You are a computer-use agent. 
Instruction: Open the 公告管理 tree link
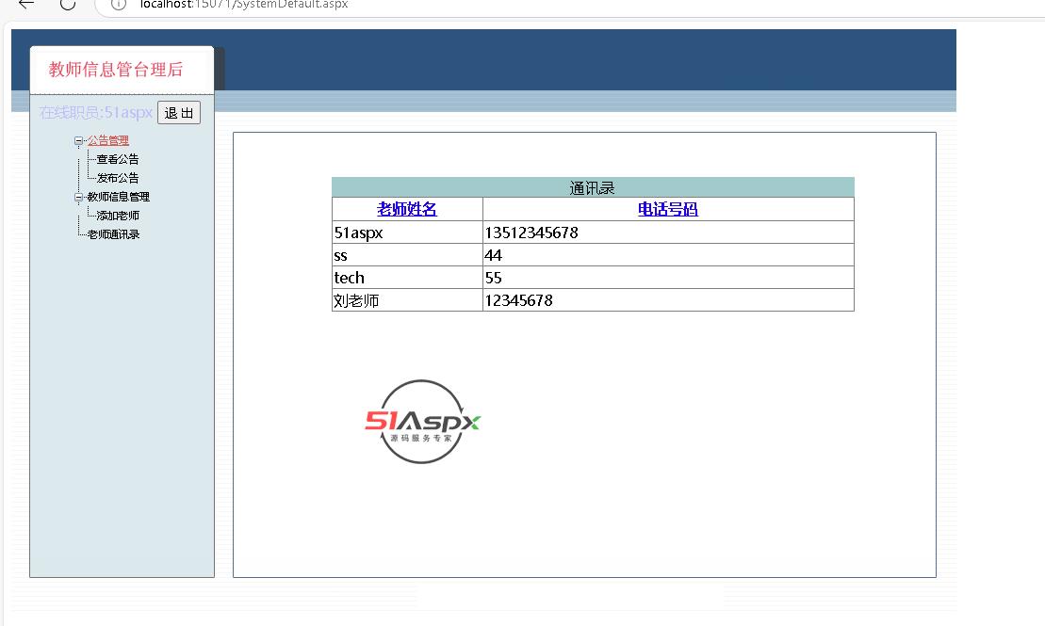coord(108,140)
